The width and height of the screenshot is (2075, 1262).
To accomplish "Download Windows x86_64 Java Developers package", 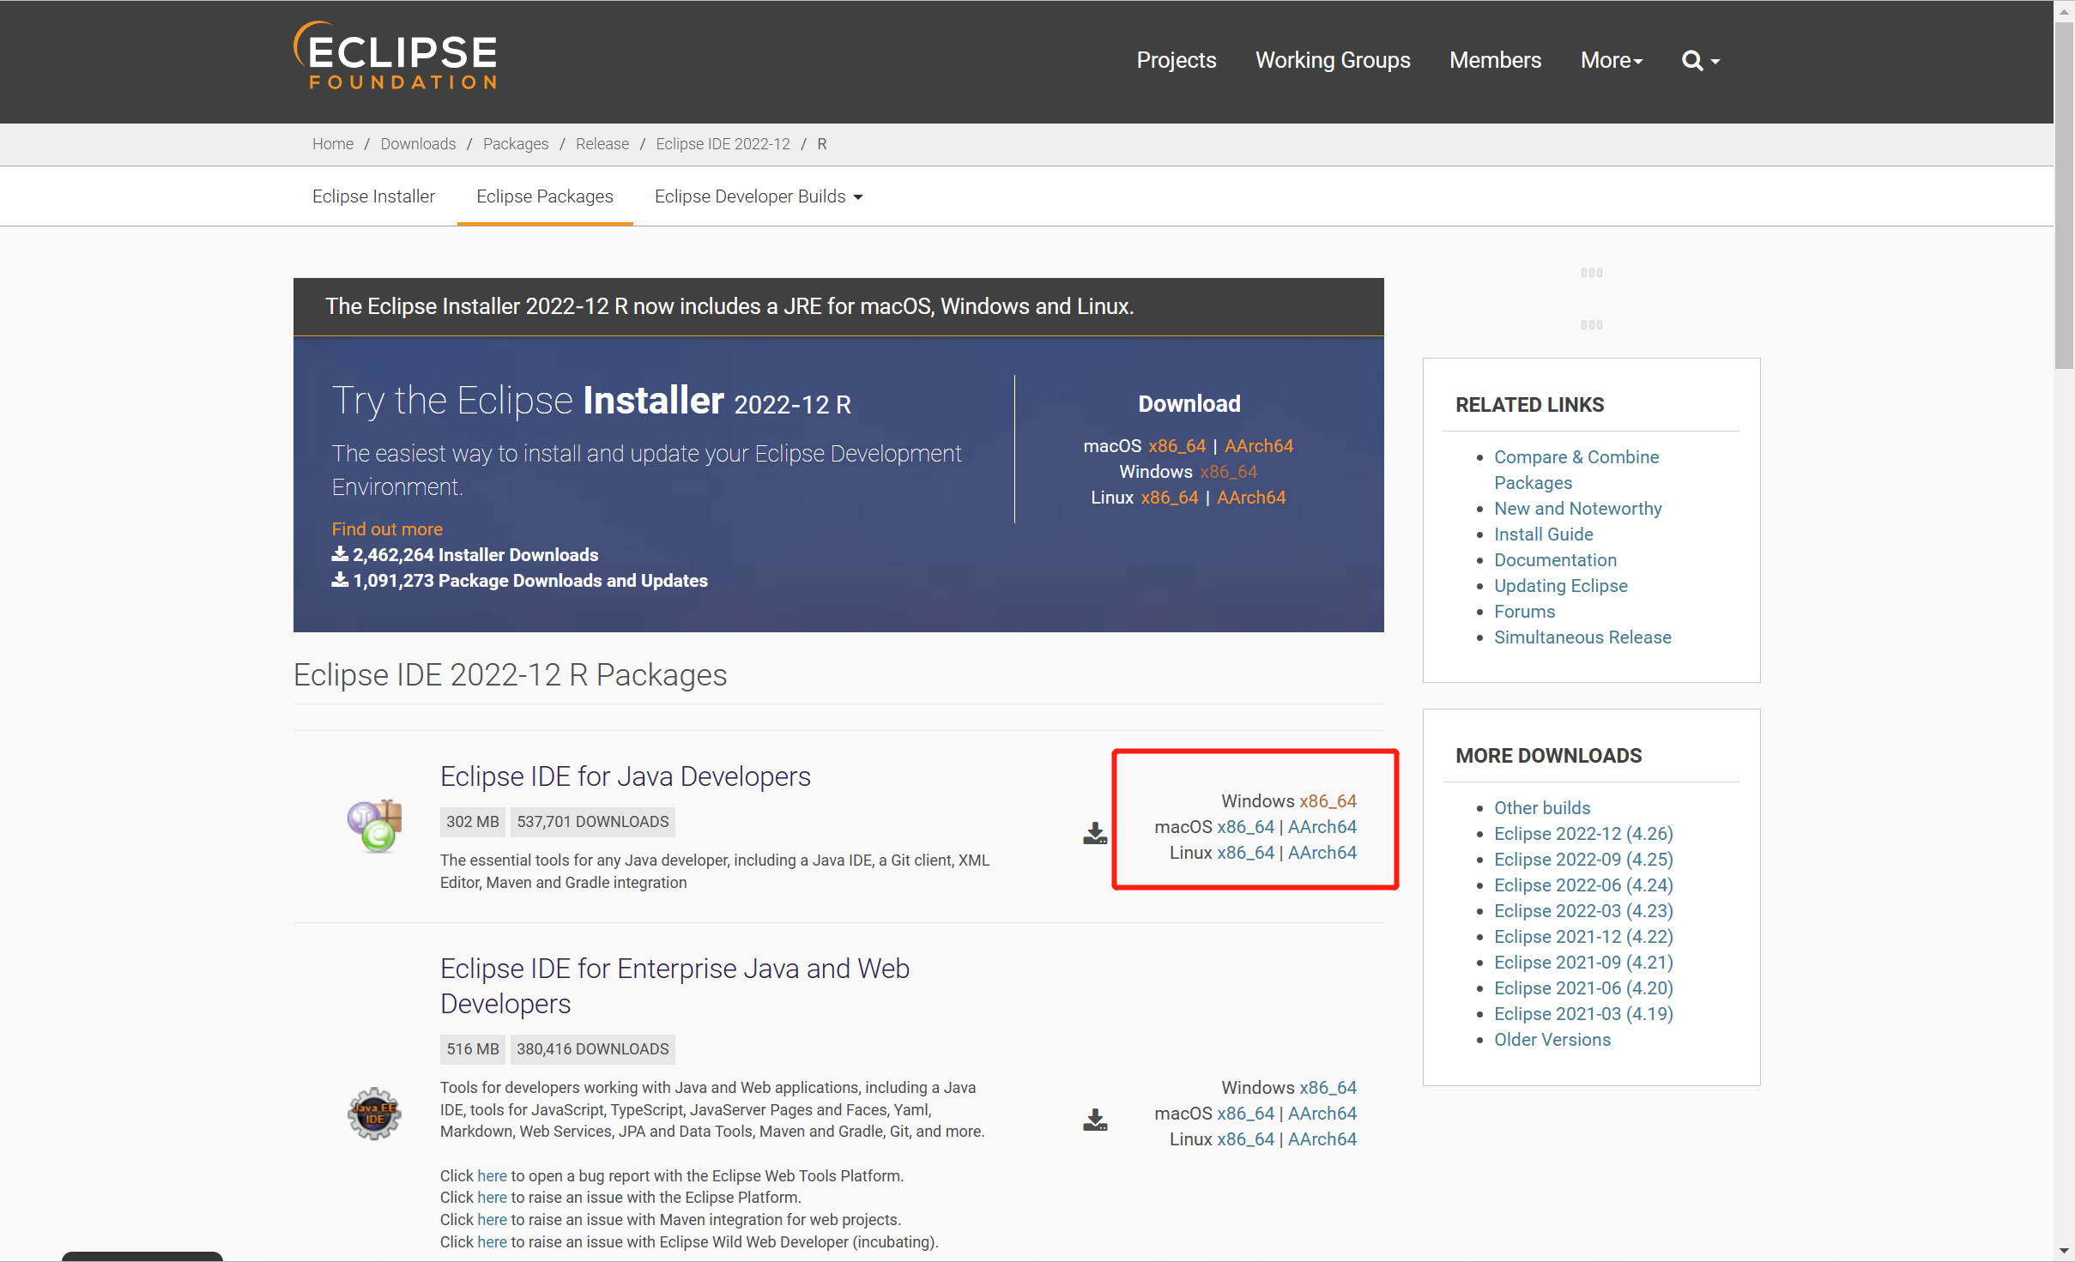I will click(x=1327, y=800).
